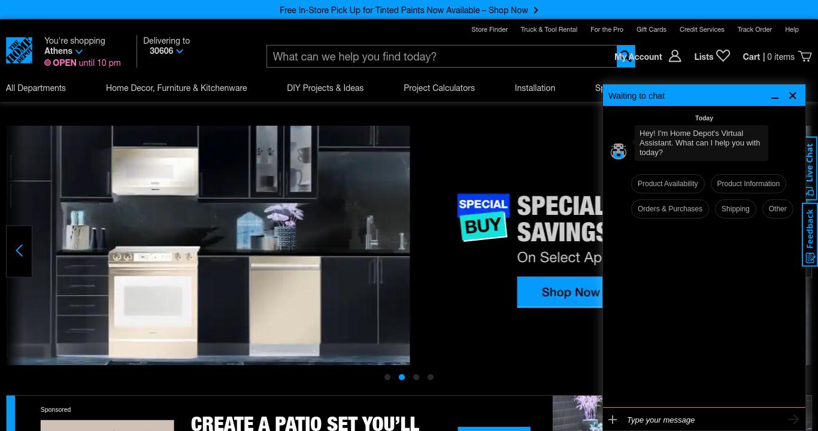Viewport: 818px width, 431px height.
Task: Choose Product Availability chat option
Action: (x=668, y=184)
